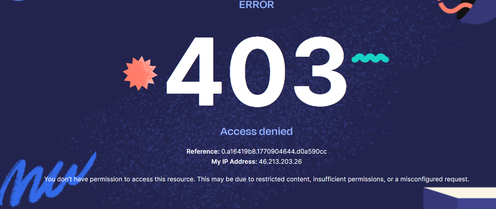Click the digit 0 in 403
The image size is (496, 209).
(x=258, y=72)
